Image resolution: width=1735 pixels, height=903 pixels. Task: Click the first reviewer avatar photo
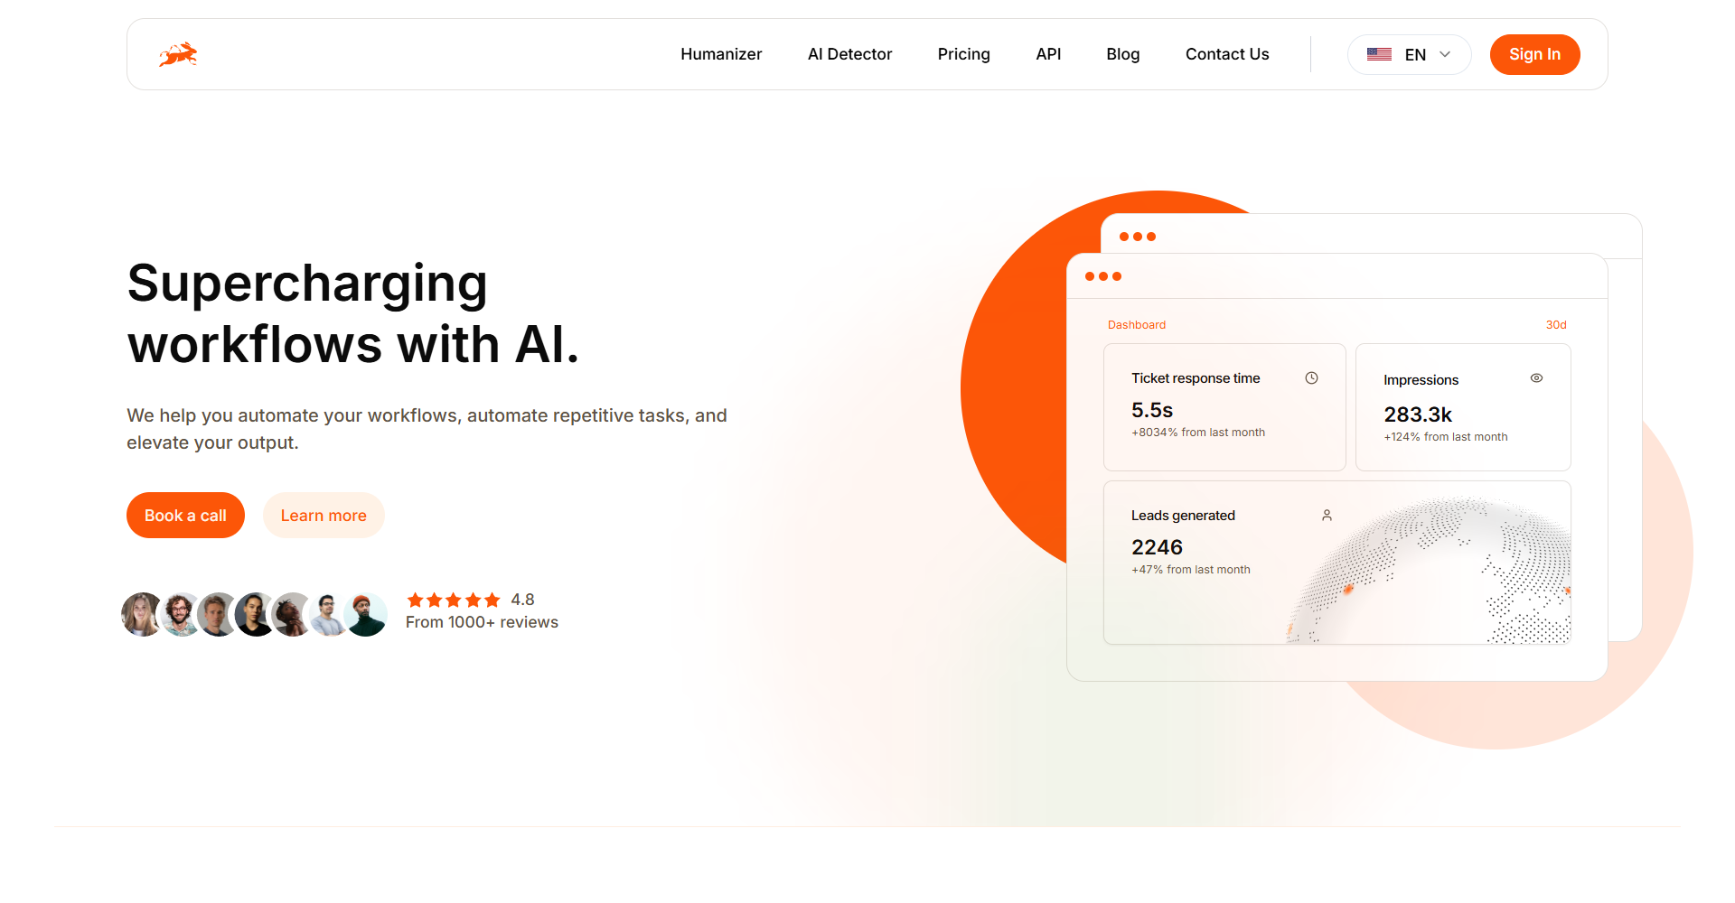[x=142, y=614]
